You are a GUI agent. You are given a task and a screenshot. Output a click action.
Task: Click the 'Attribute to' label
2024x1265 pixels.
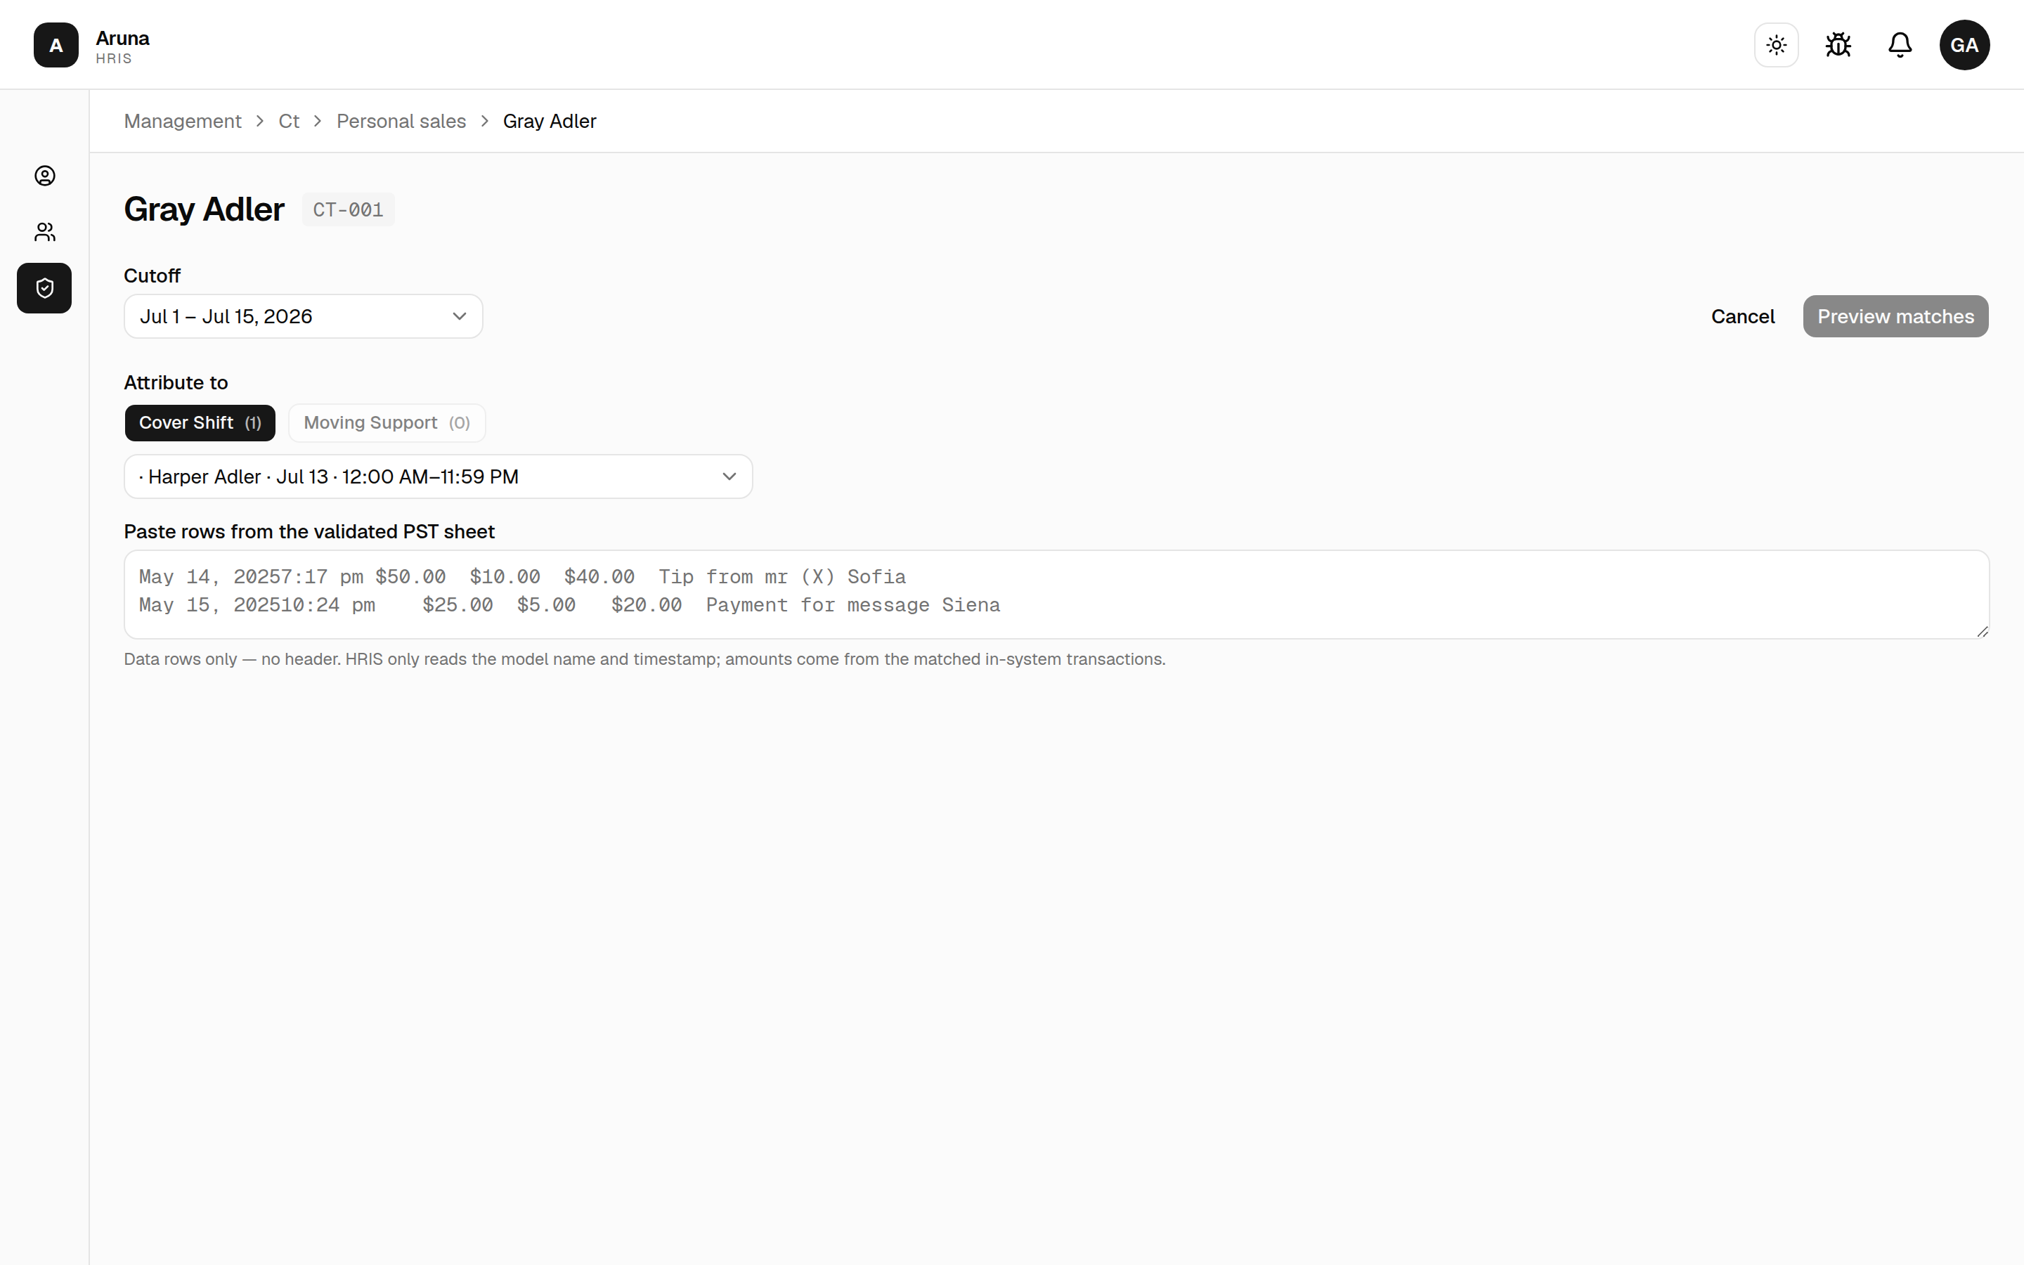click(176, 382)
